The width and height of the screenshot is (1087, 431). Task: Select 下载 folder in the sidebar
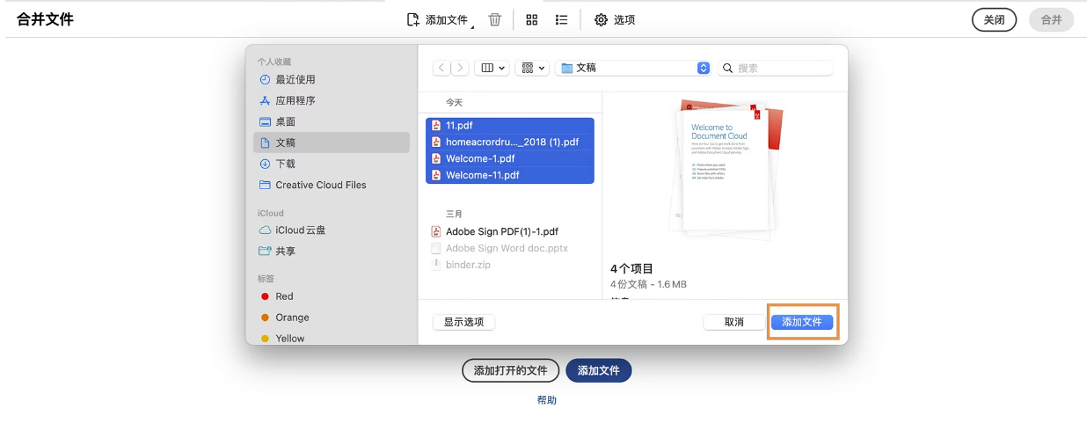pos(285,164)
